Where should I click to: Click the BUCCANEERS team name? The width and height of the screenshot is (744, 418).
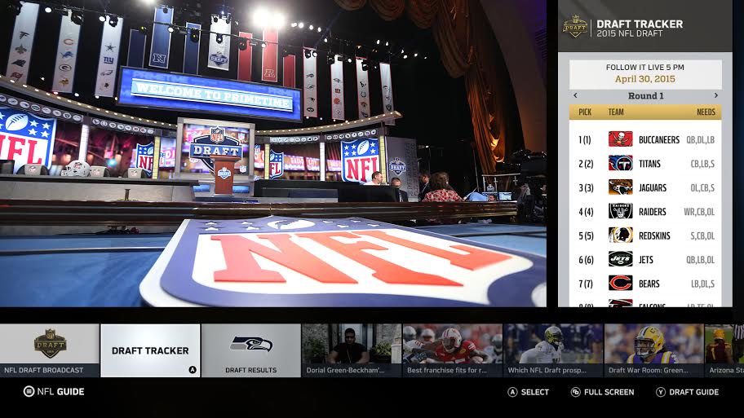pyautogui.click(x=659, y=140)
